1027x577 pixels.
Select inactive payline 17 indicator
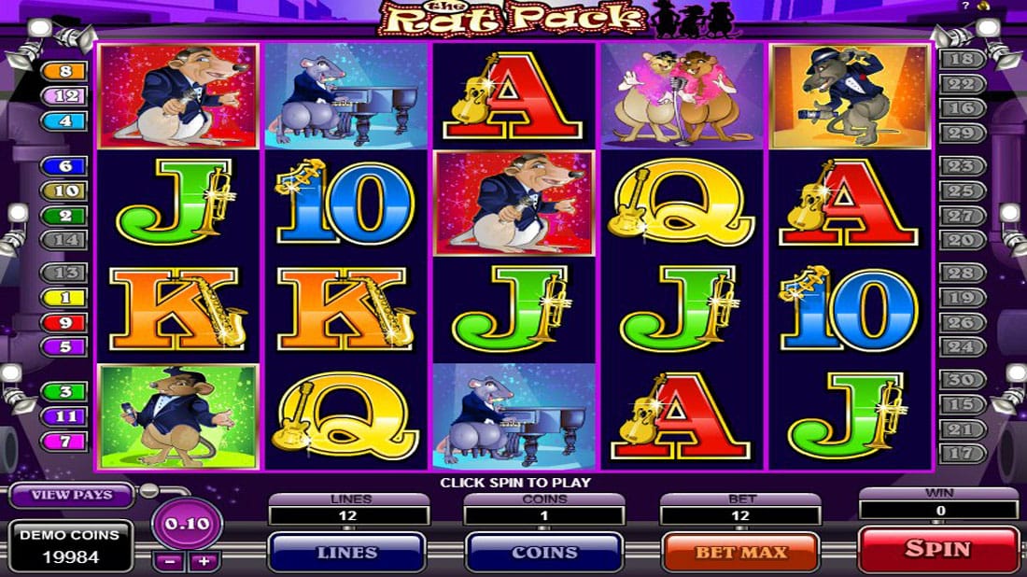click(963, 453)
